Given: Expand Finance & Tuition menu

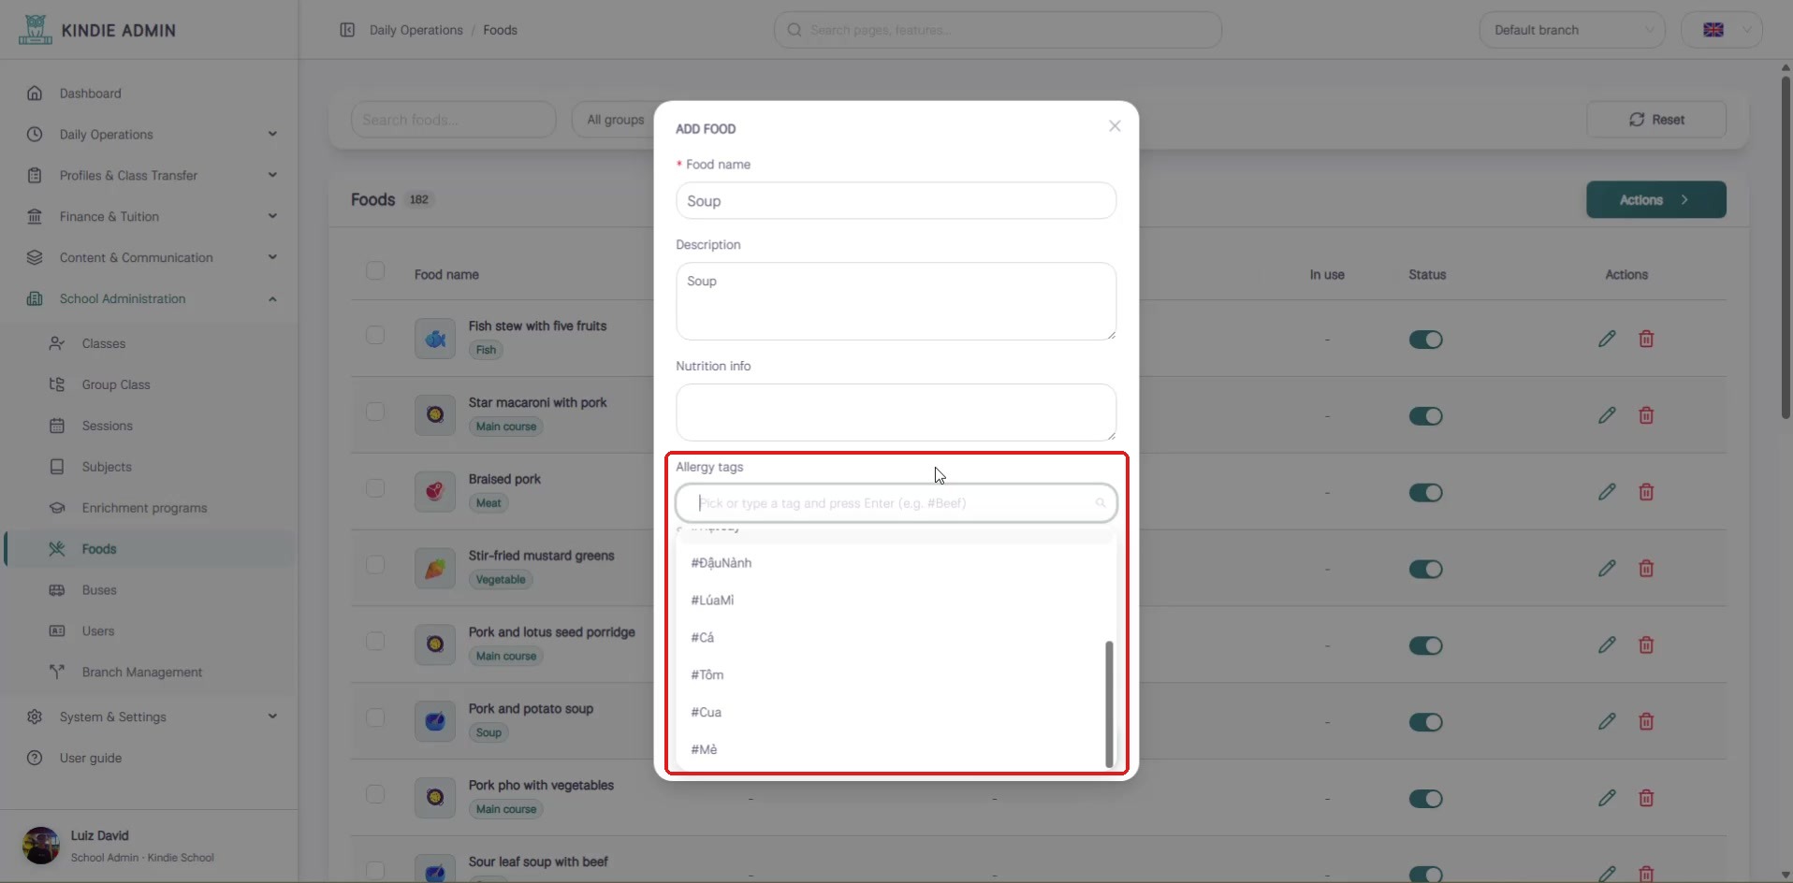Looking at the screenshot, I should (150, 217).
